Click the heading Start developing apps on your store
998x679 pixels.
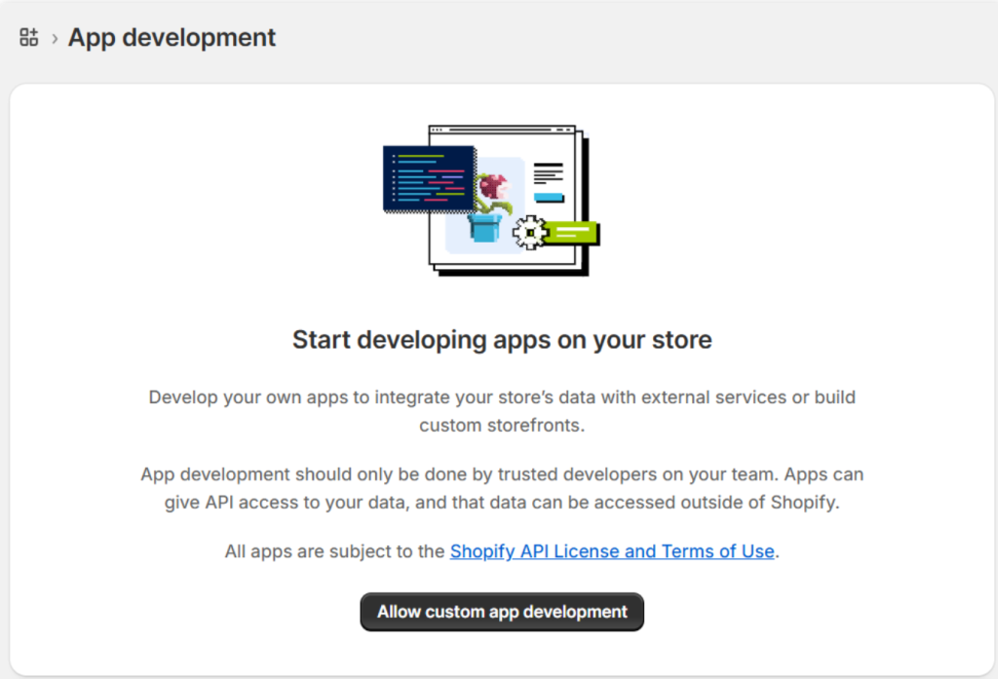coord(502,339)
